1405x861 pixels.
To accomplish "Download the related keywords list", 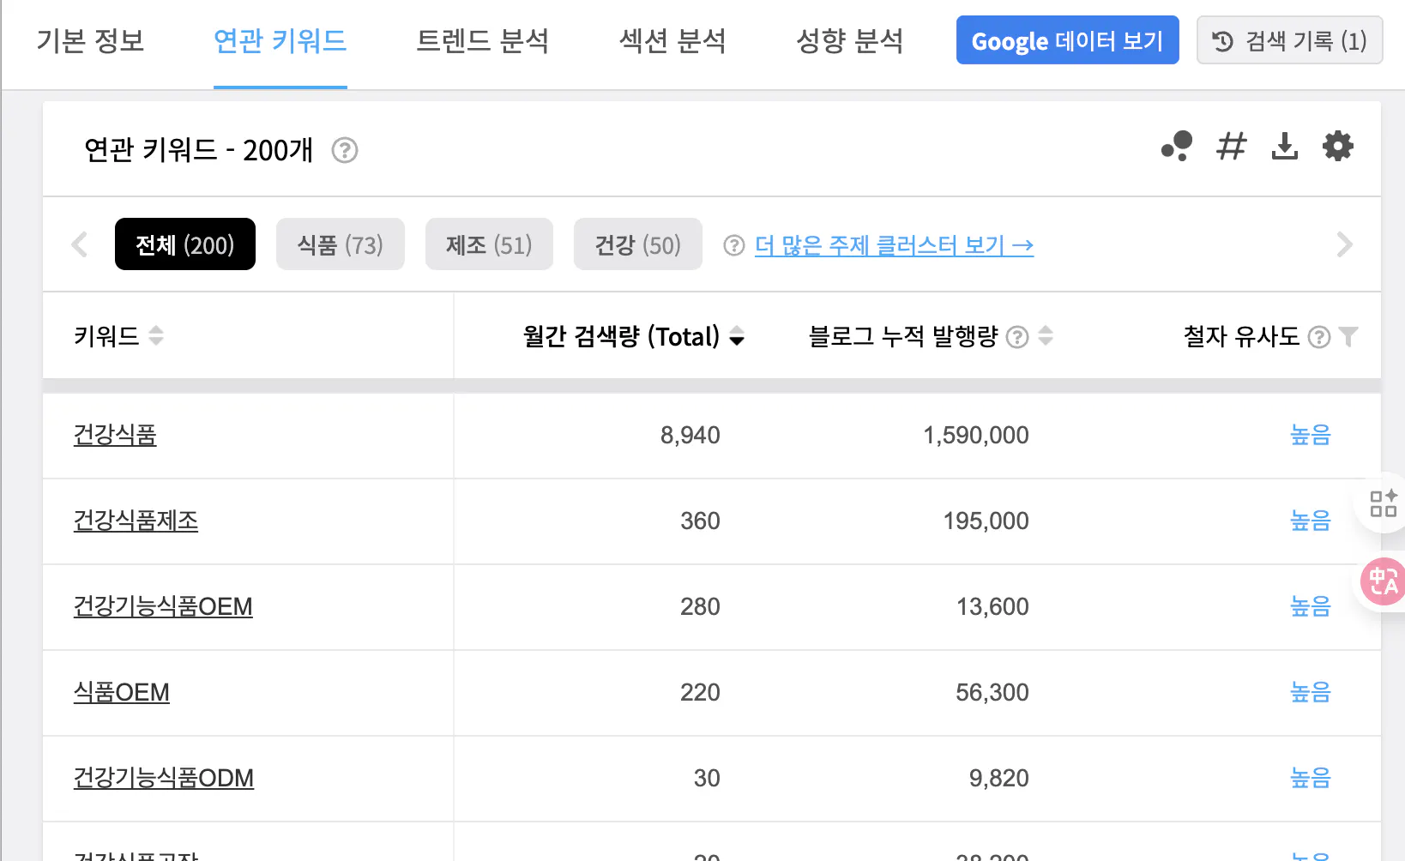I will click(x=1284, y=147).
